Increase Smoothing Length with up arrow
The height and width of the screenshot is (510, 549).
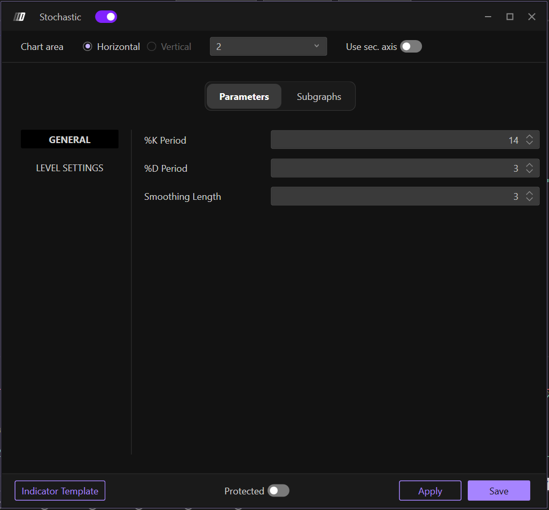(529, 194)
